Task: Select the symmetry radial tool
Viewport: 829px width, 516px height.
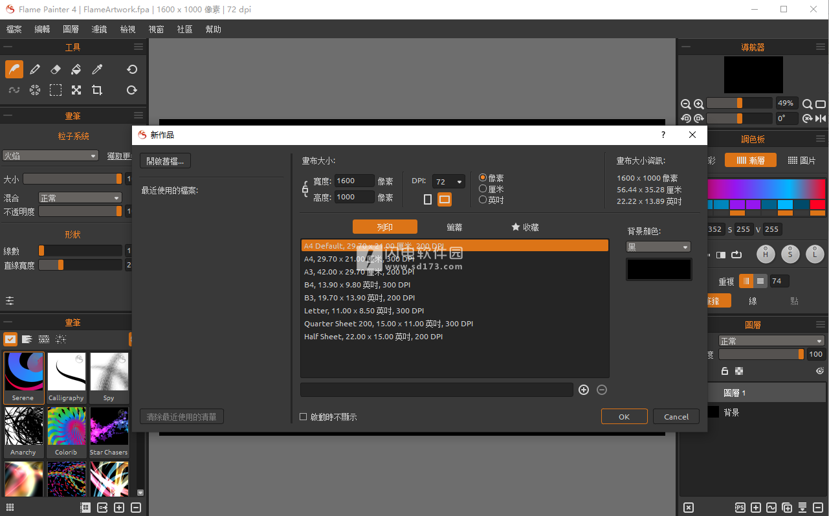Action: click(x=35, y=90)
